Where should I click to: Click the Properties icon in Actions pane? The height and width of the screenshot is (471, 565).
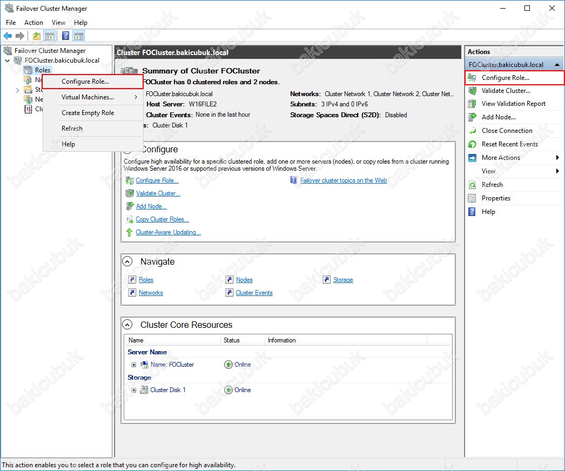(472, 198)
